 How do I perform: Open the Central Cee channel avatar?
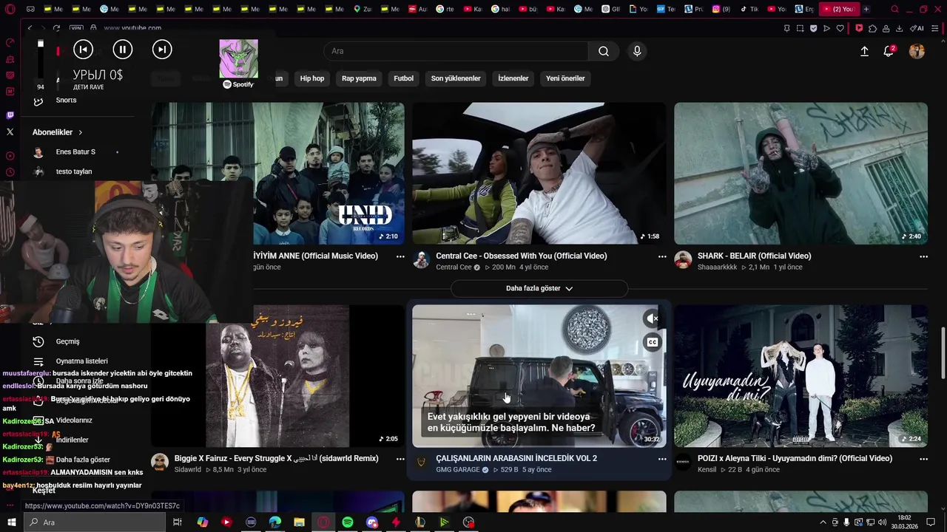coord(422,259)
